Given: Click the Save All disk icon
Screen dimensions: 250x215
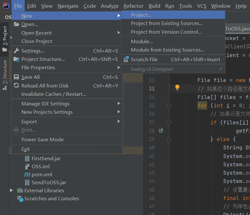Looking at the screenshot, I should pos(16,77).
